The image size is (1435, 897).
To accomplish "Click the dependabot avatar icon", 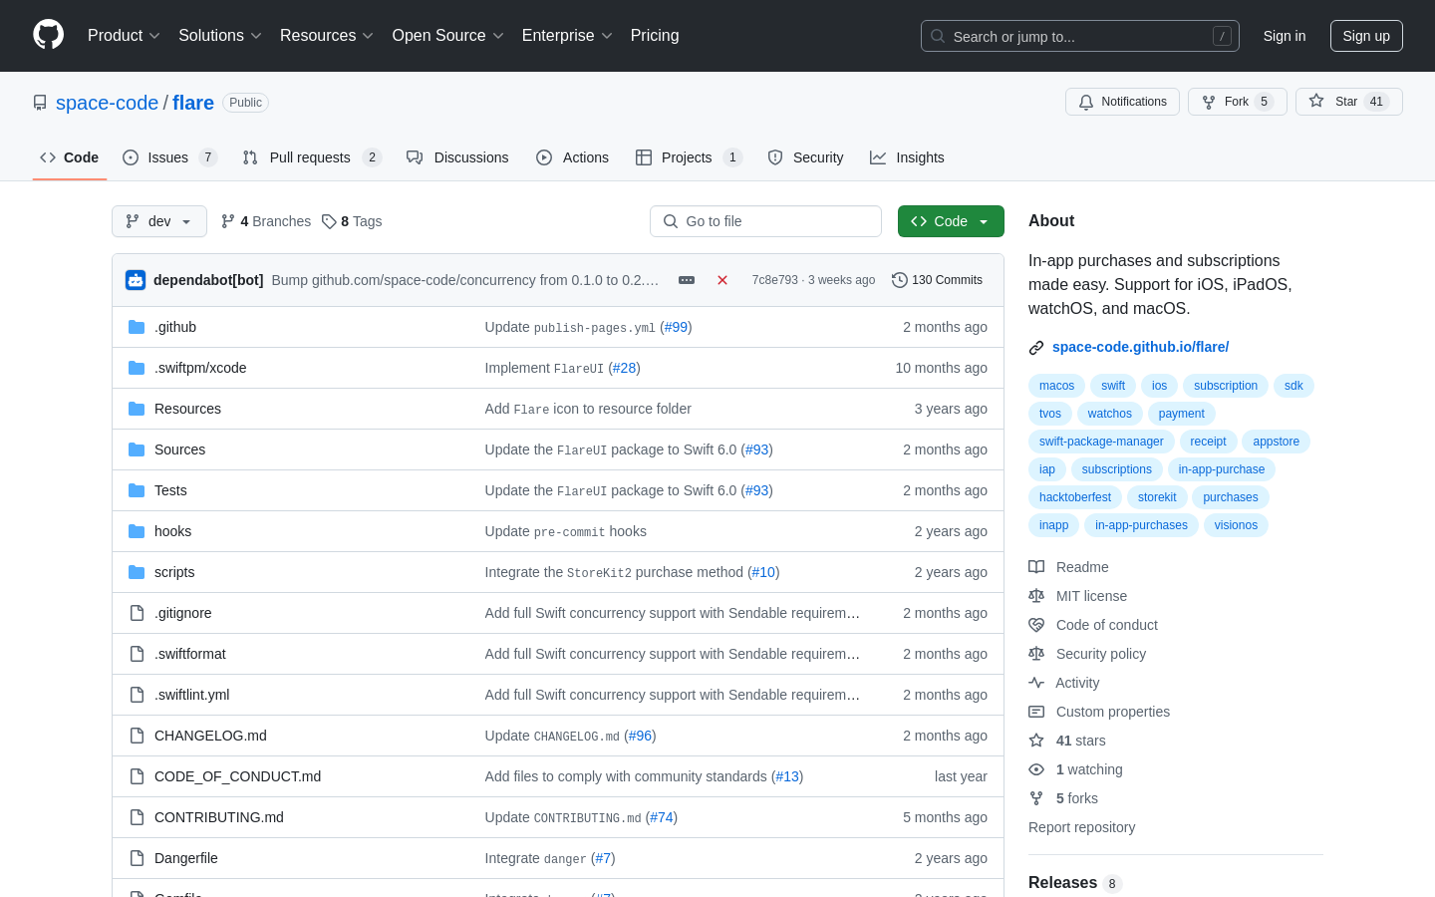I will pos(136,280).
